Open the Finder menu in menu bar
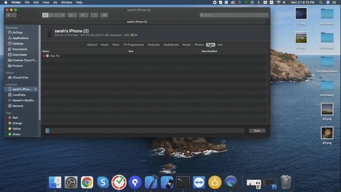Screen dimensions: 341x192 click(x=16, y=2)
